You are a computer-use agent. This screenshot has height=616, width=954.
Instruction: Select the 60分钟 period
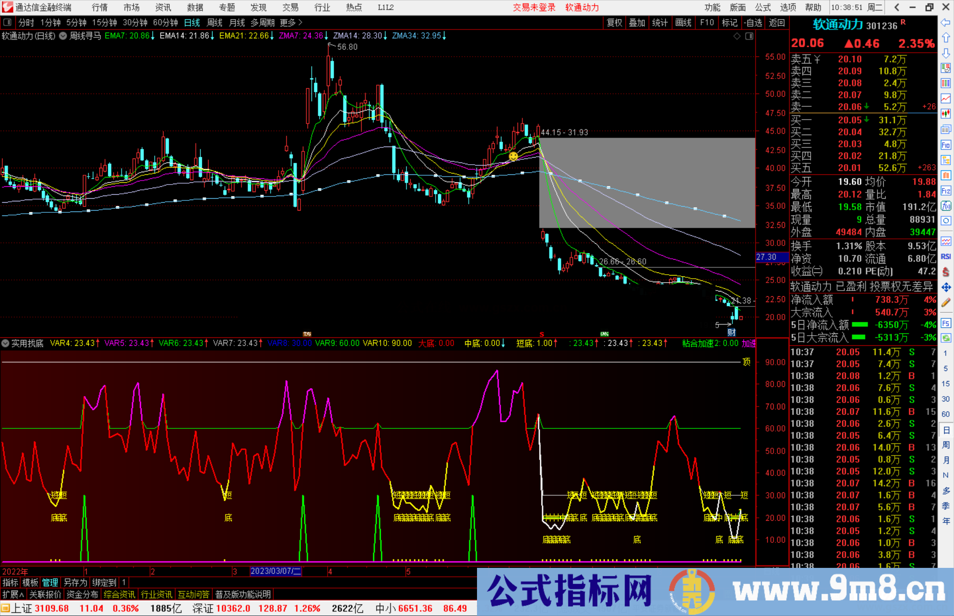point(166,23)
